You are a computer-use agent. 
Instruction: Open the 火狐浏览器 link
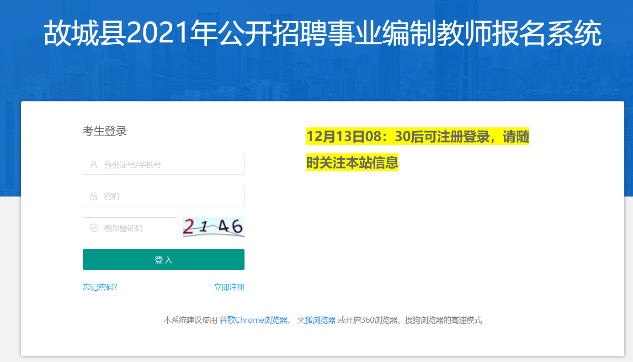point(316,320)
